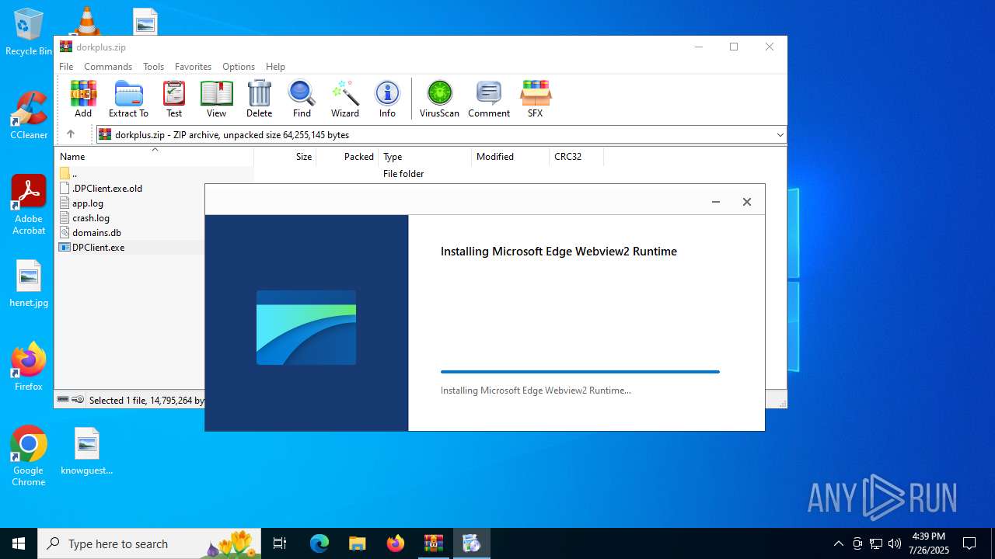Open the Find magnifier tool
The height and width of the screenshot is (559, 995).
coord(302,99)
